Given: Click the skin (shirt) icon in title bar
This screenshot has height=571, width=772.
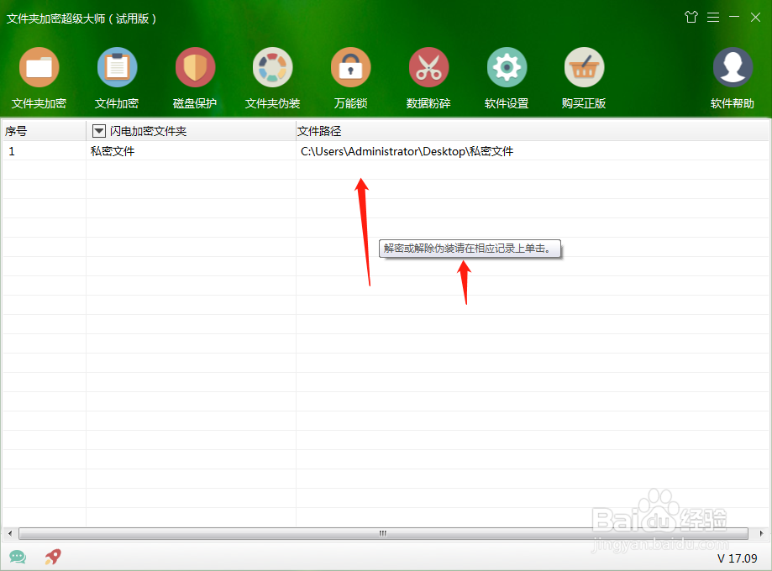Looking at the screenshot, I should click(x=691, y=18).
